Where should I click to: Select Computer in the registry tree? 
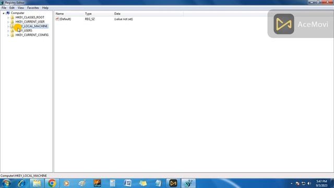(x=17, y=13)
